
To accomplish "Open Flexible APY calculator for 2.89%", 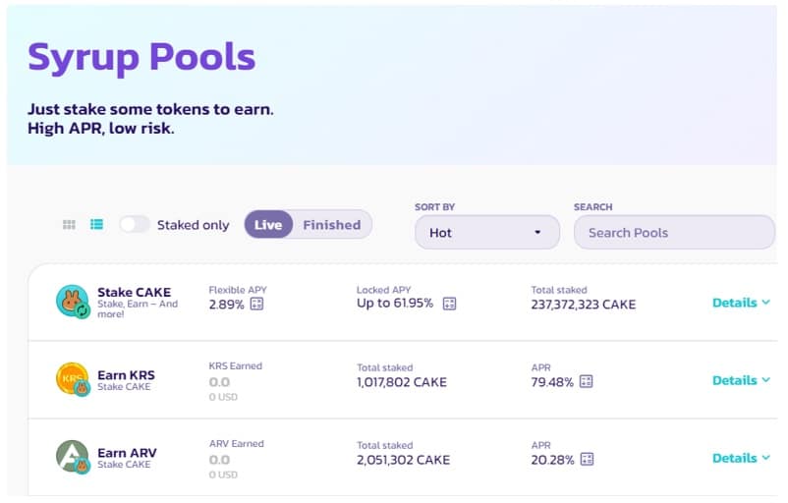I will point(256,304).
